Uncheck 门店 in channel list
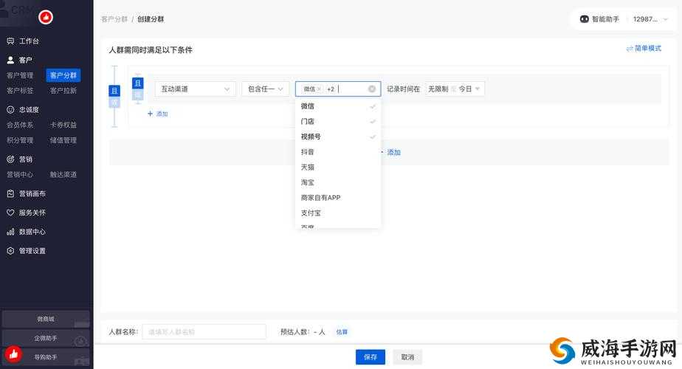682x369 pixels. coord(338,122)
